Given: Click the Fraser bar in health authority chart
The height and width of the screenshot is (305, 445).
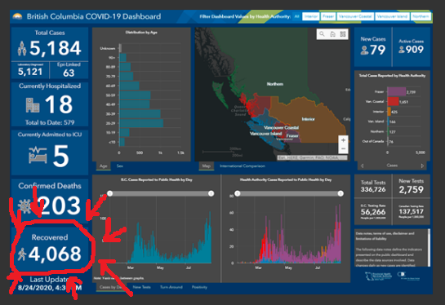Looking at the screenshot, I should point(397,92).
